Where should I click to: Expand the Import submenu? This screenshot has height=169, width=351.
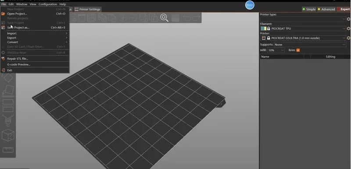[35, 33]
